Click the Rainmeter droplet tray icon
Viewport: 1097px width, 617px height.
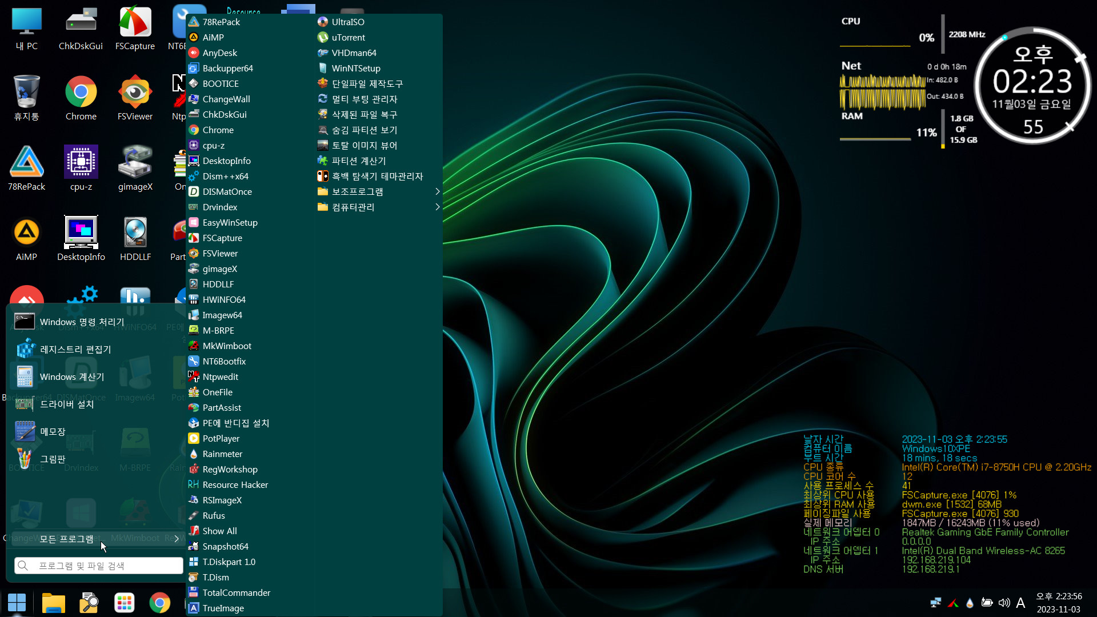click(x=970, y=603)
